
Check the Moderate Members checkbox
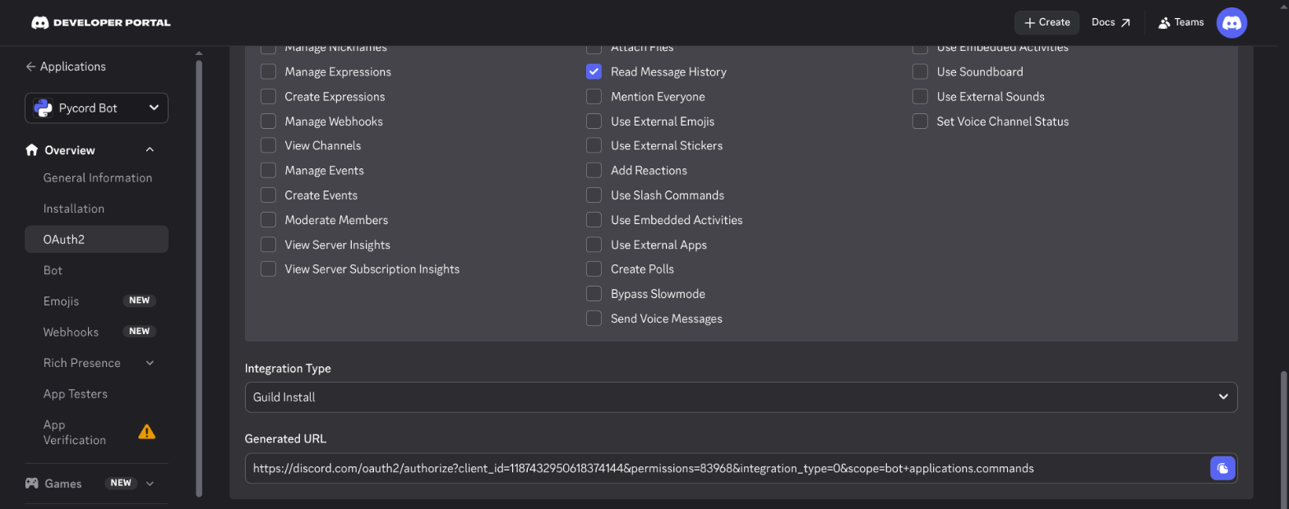tap(268, 219)
